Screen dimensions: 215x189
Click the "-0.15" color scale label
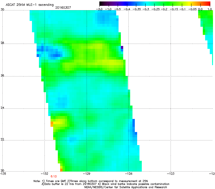tap(174, 9)
